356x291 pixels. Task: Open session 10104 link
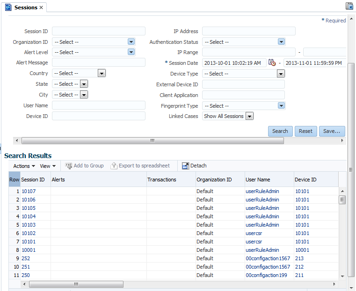click(29, 216)
